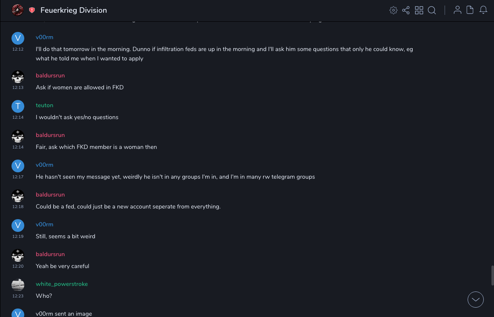Open the files document icon
Viewport: 494px width, 317px height.
[470, 10]
